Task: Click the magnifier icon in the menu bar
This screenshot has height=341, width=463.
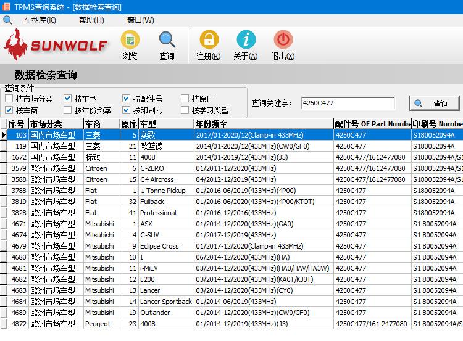Action: [x=7, y=20]
